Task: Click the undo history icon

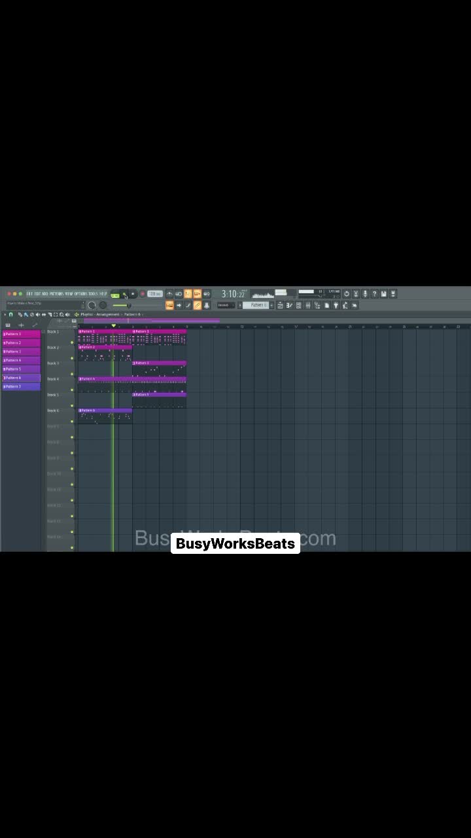Action: pos(347,293)
